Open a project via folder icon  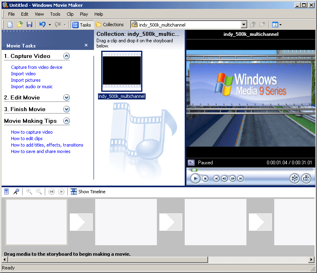[20, 25]
